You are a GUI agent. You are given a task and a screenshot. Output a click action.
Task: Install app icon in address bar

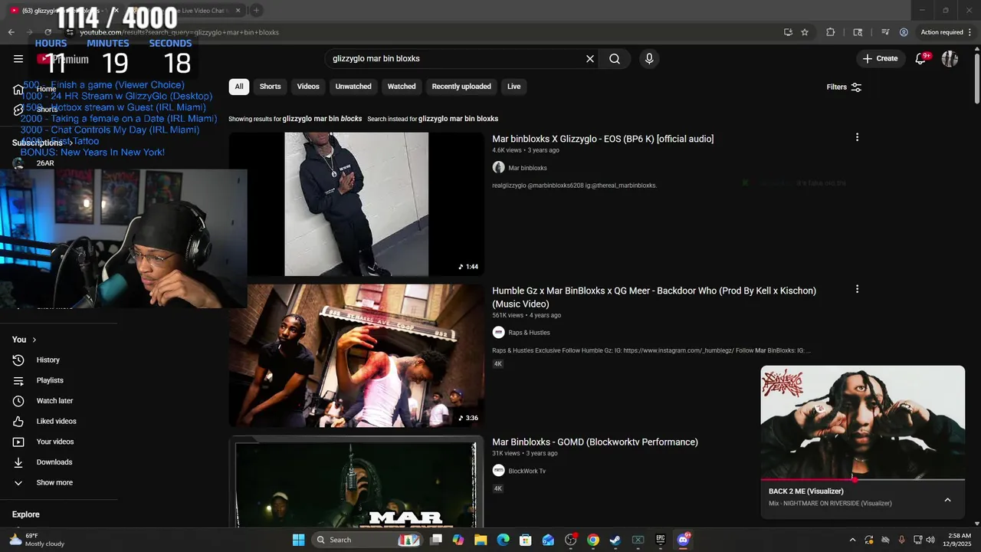[788, 32]
